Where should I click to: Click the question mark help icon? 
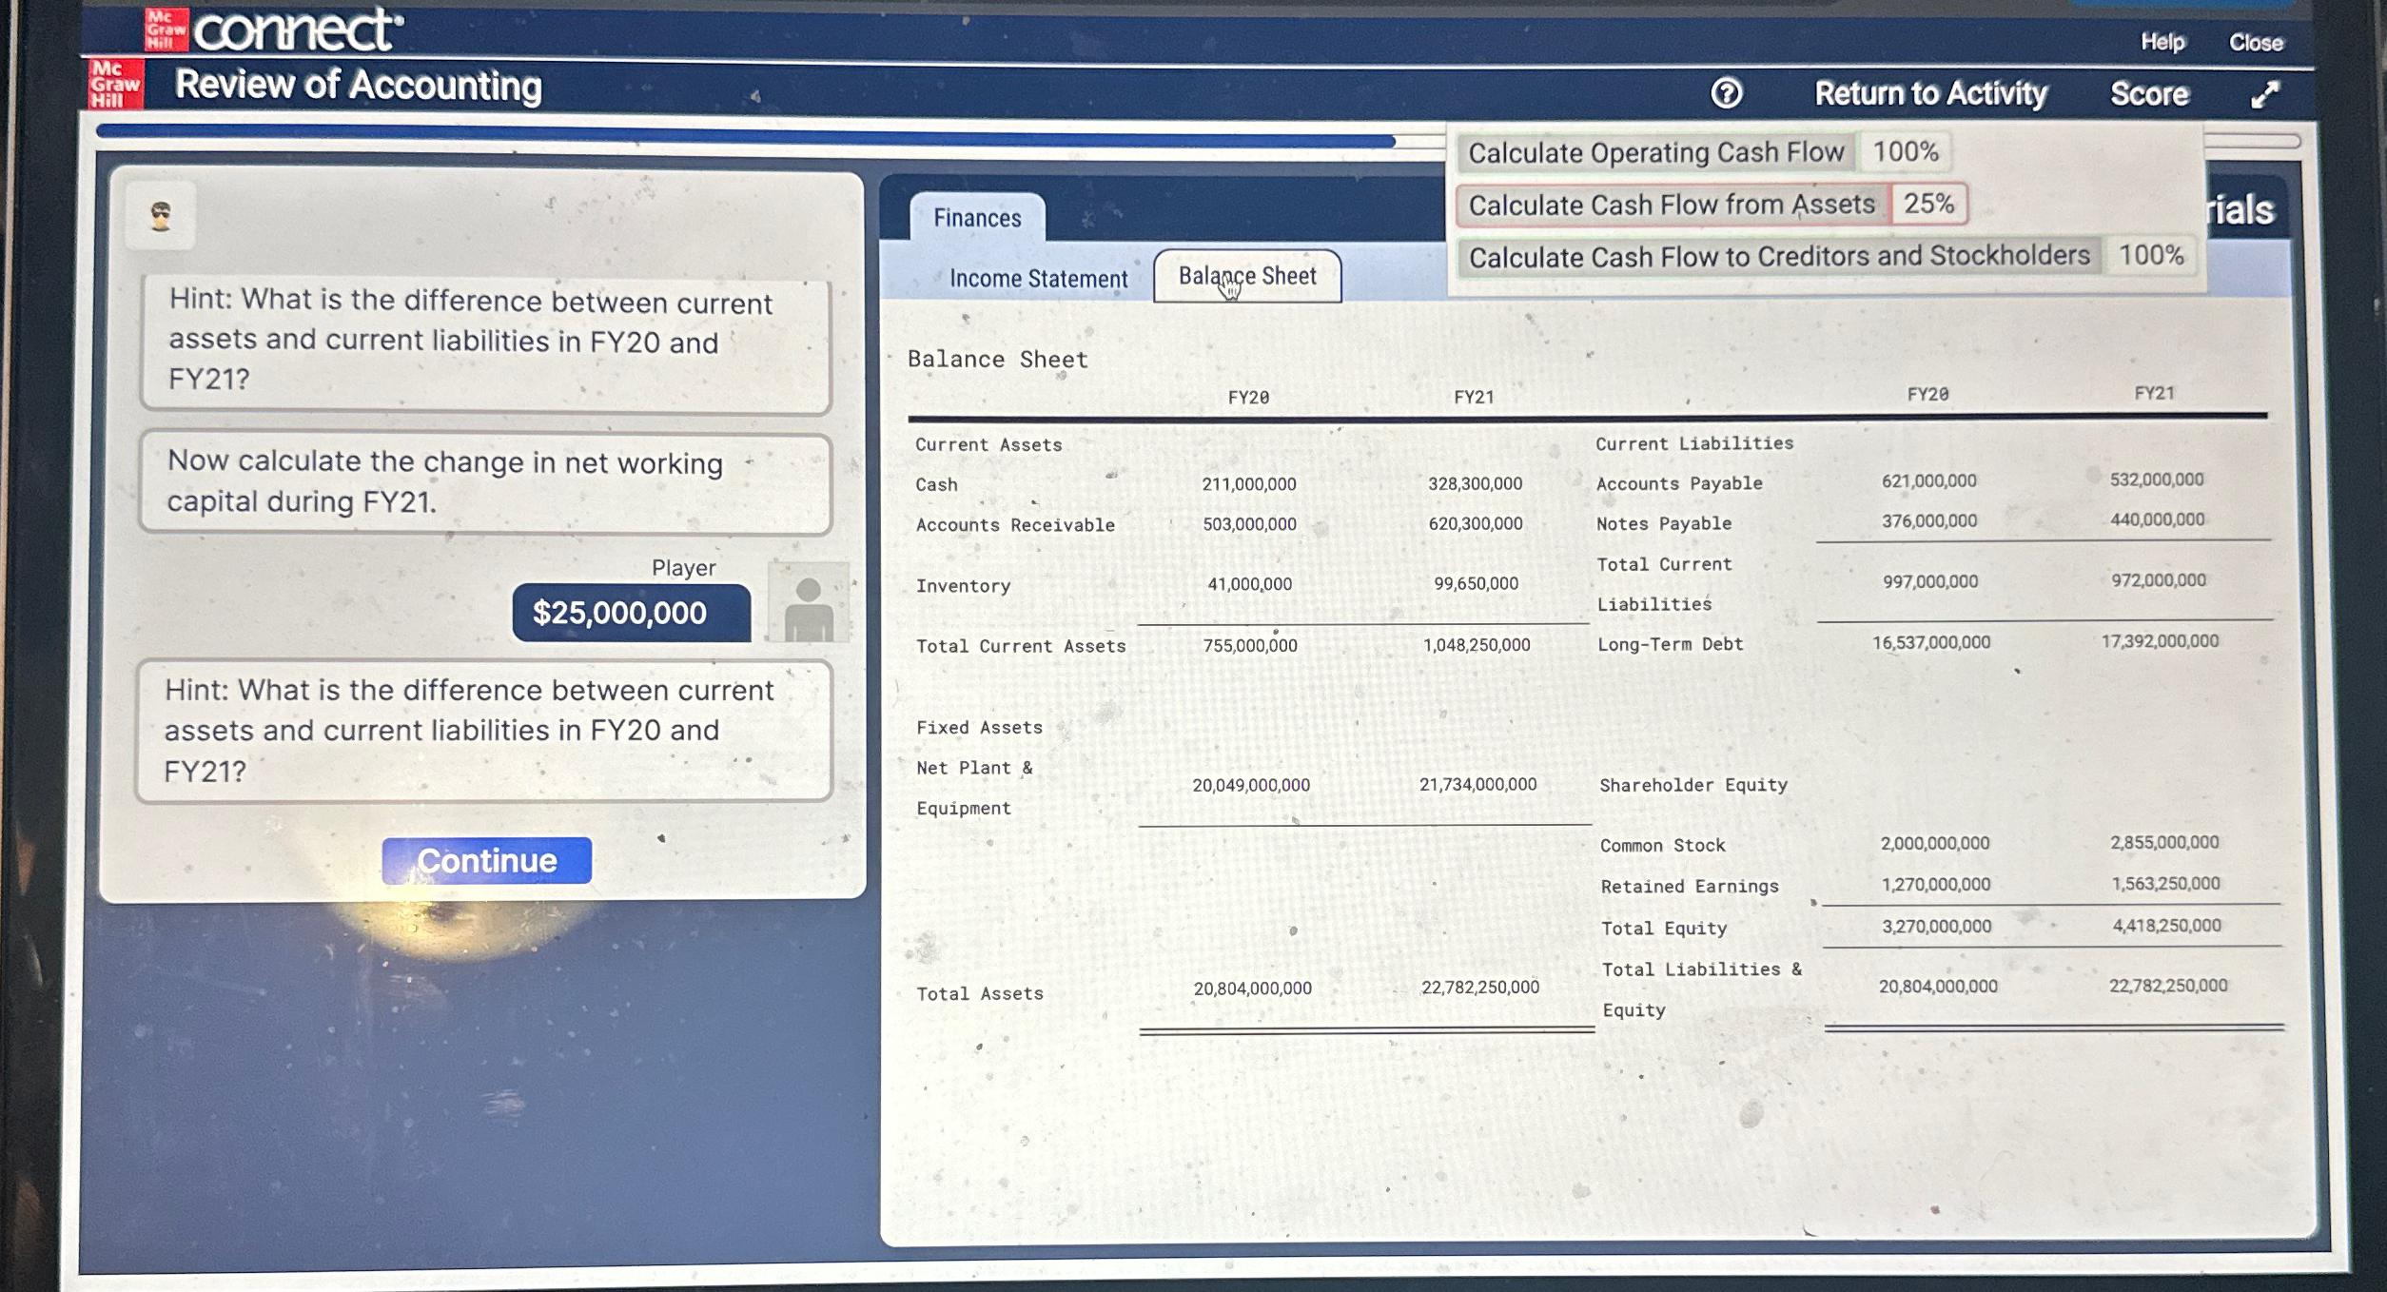[1726, 93]
